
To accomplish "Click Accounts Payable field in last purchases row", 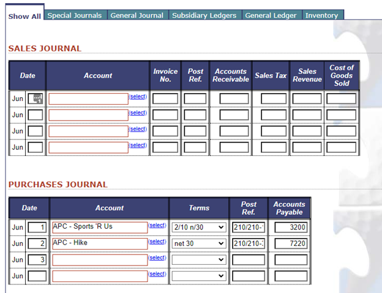I will (291, 276).
